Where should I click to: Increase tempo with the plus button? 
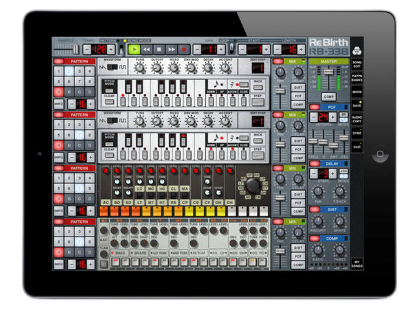click(111, 49)
